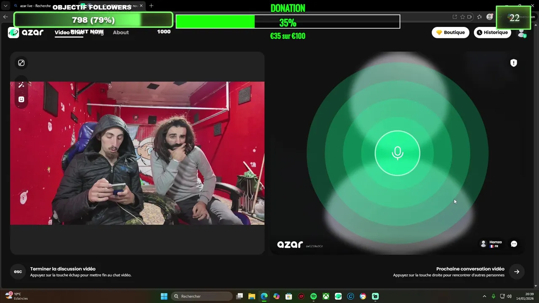Viewport: 539px width, 303px height.
Task: Open network settings tray icon
Action: tap(502, 296)
